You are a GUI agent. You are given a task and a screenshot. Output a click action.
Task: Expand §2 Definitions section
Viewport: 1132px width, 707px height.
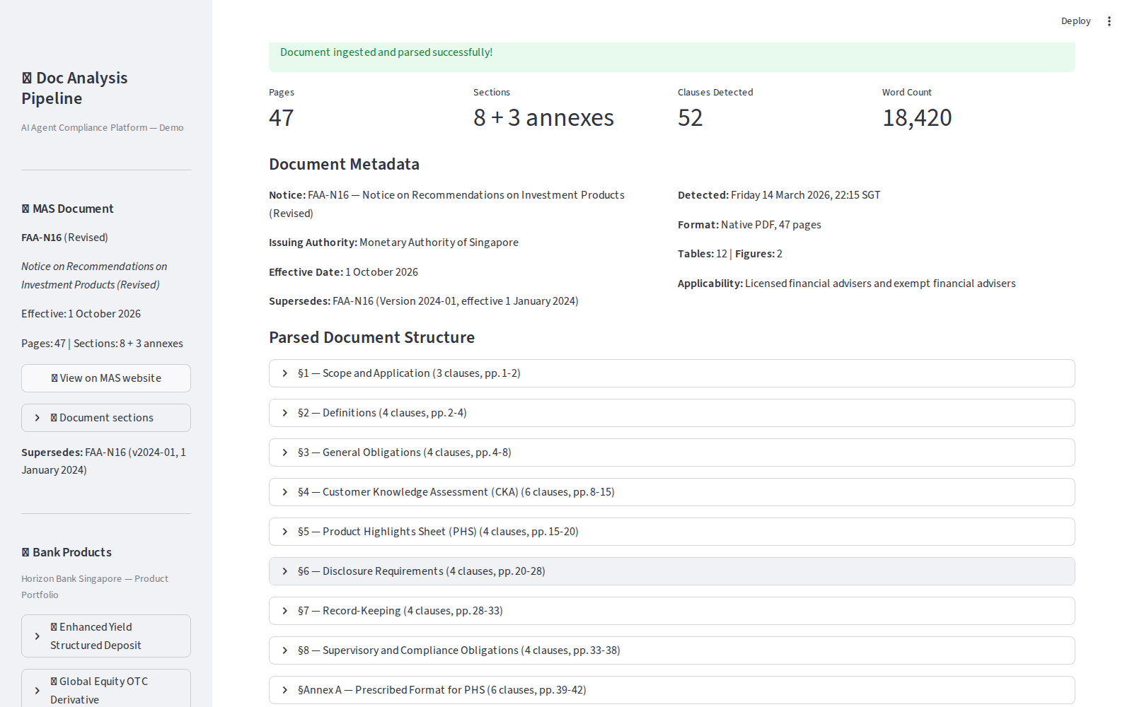[x=672, y=413]
